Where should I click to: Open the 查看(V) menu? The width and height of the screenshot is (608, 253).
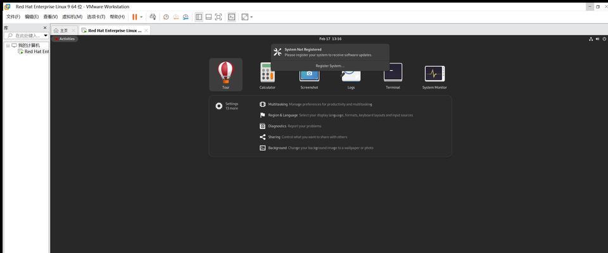(51, 17)
